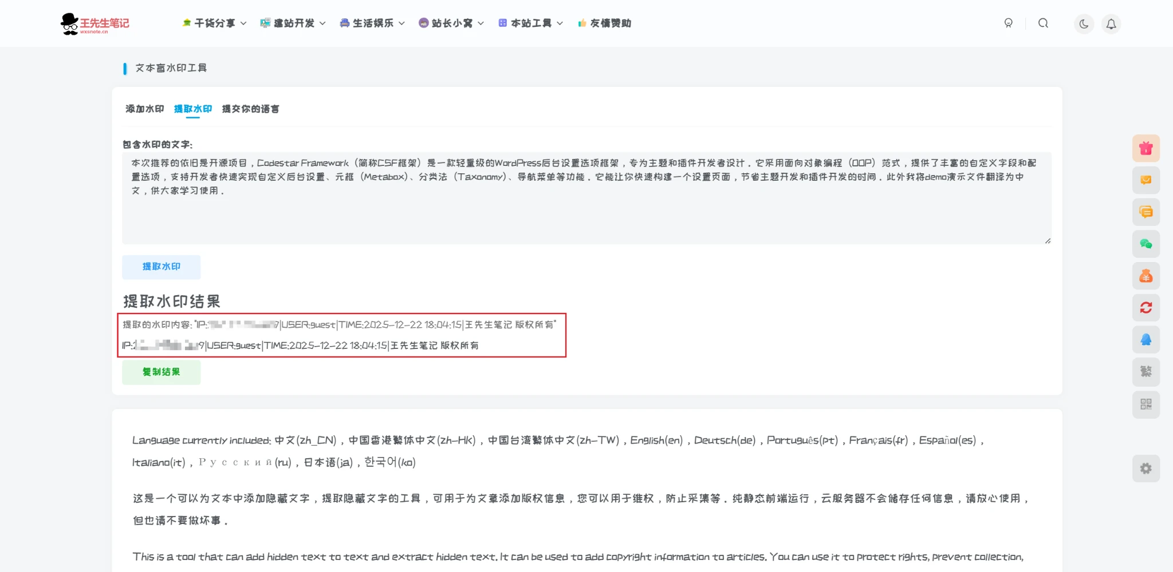The height and width of the screenshot is (572, 1173).
Task: Open the settings gear in sidebar
Action: [1146, 468]
